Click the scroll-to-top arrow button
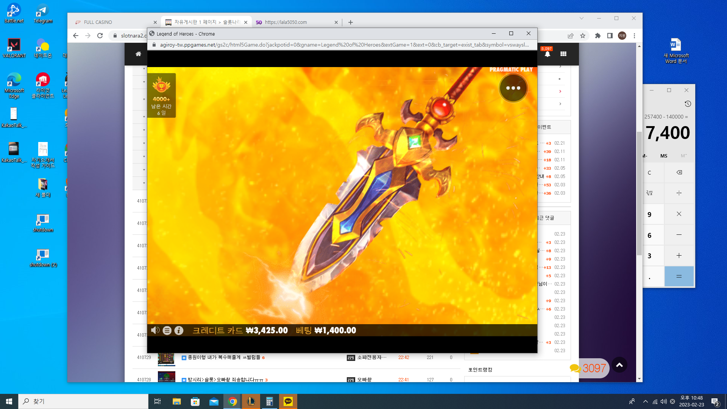This screenshot has width=727, height=409. pos(619,365)
